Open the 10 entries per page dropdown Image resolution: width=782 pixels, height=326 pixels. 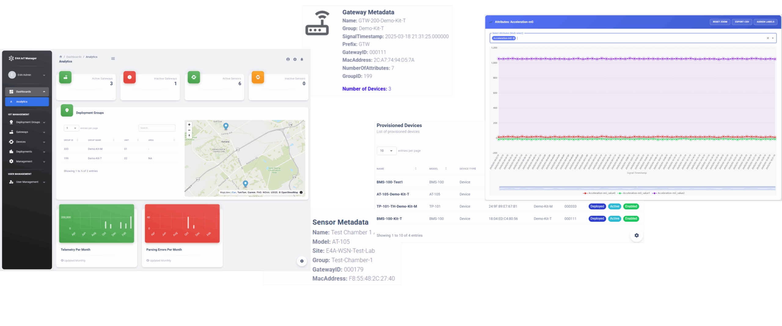386,151
